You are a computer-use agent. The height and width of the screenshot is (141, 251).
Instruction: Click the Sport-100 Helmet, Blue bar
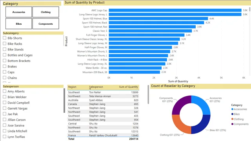coord(158,18)
